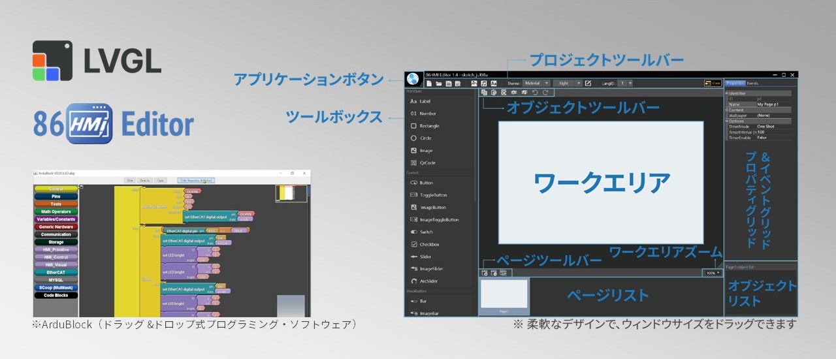Viewport: 836px width, 359px height.
Task: Switch to the Properties tab
Action: [x=735, y=84]
